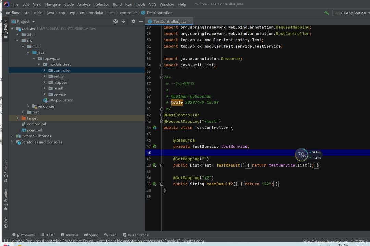Open the Refactor menu

coord(101,4)
